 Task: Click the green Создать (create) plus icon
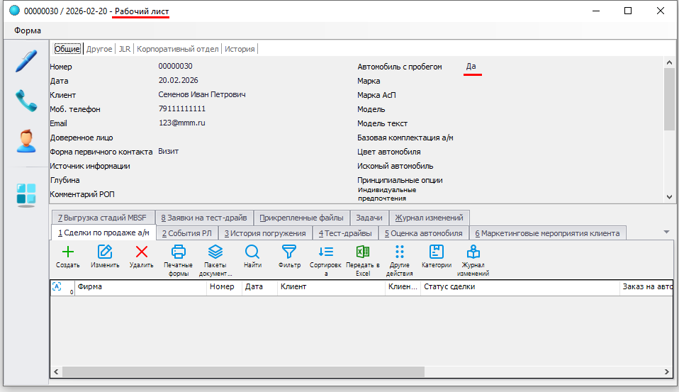click(67, 252)
